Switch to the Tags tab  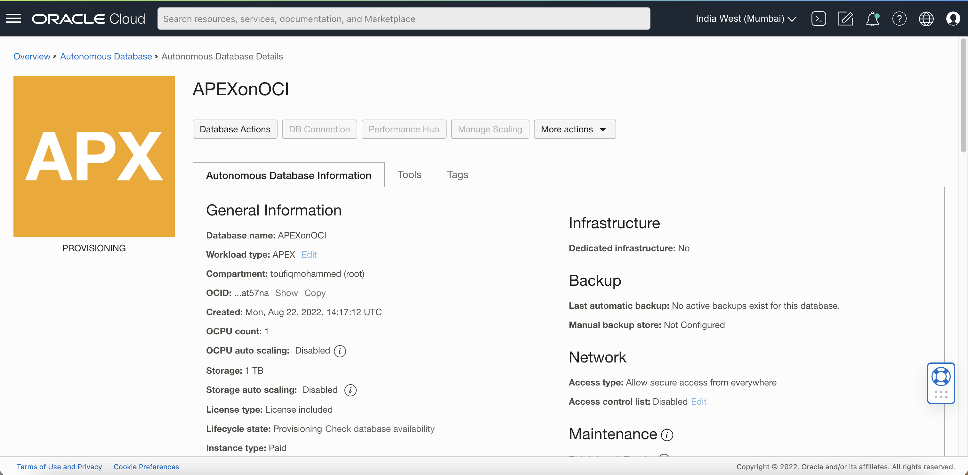457,175
